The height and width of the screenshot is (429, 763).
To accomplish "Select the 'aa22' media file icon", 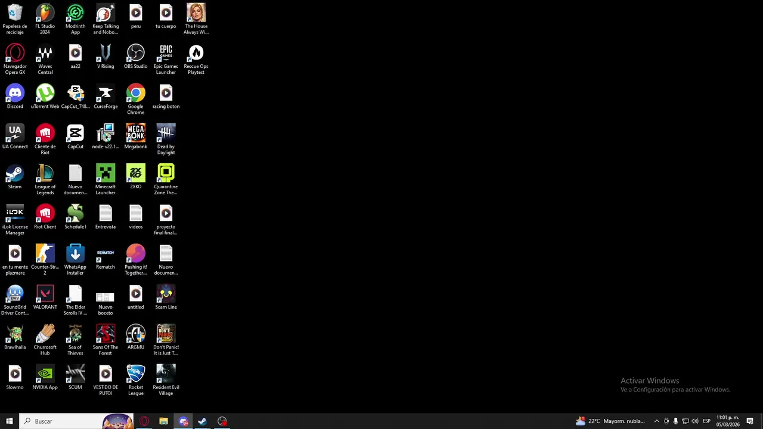I will tap(75, 57).
